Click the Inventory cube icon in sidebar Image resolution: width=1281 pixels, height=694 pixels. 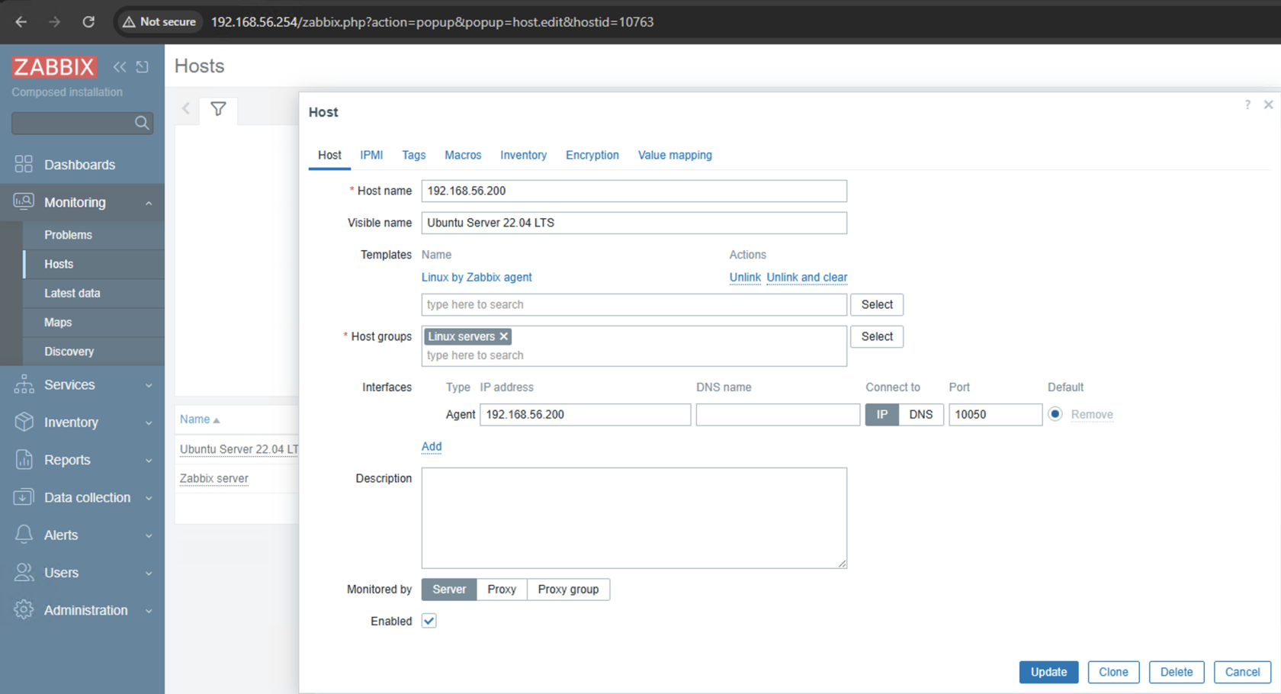pyautogui.click(x=24, y=422)
